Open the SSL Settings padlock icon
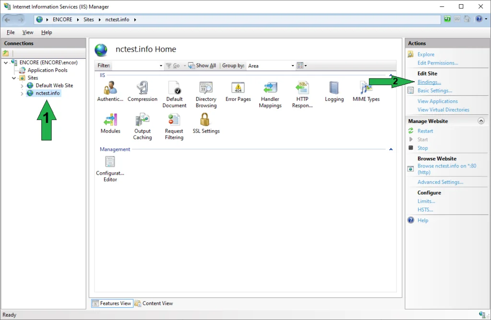 pos(206,120)
